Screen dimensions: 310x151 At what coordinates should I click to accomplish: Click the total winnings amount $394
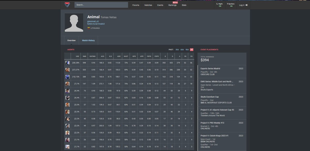[205, 60]
